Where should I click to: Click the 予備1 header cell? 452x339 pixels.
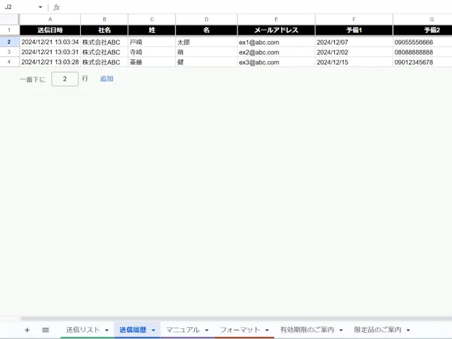[x=354, y=30]
